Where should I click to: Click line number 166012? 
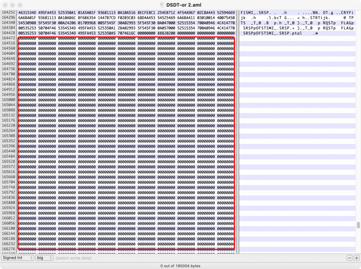[9, 218]
